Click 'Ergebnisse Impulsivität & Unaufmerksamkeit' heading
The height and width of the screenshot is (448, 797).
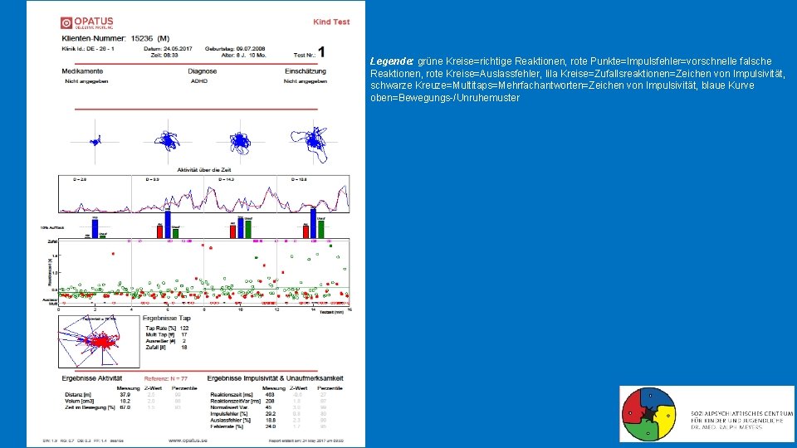pos(275,378)
